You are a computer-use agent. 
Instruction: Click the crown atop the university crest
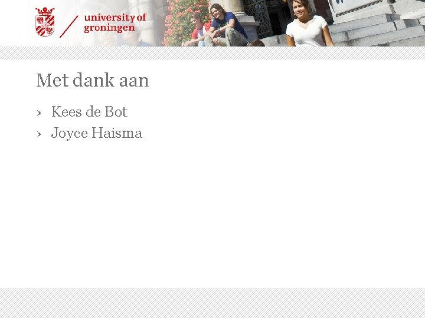pyautogui.click(x=45, y=11)
